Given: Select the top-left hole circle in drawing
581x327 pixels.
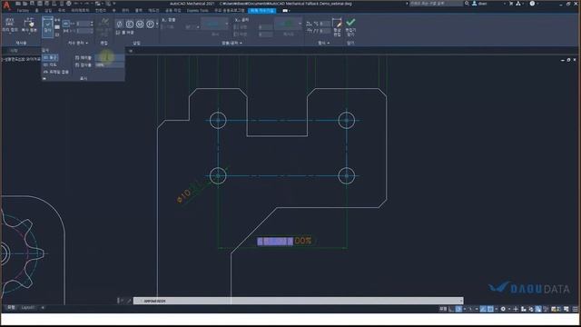Looking at the screenshot, I should pos(218,121).
